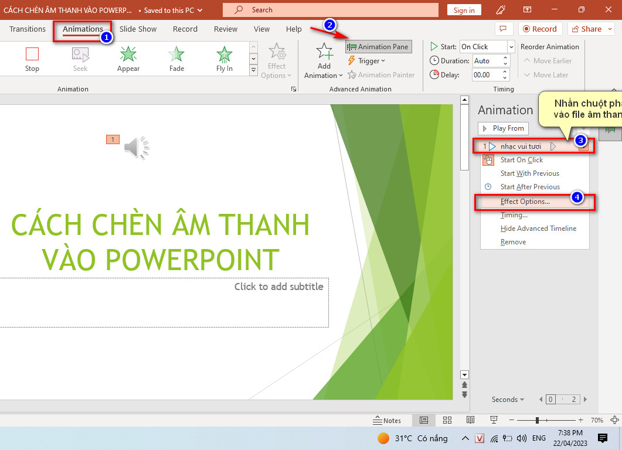The image size is (622, 450).
Task: Open the Effect Options ribbon dropdown
Action: click(x=277, y=61)
